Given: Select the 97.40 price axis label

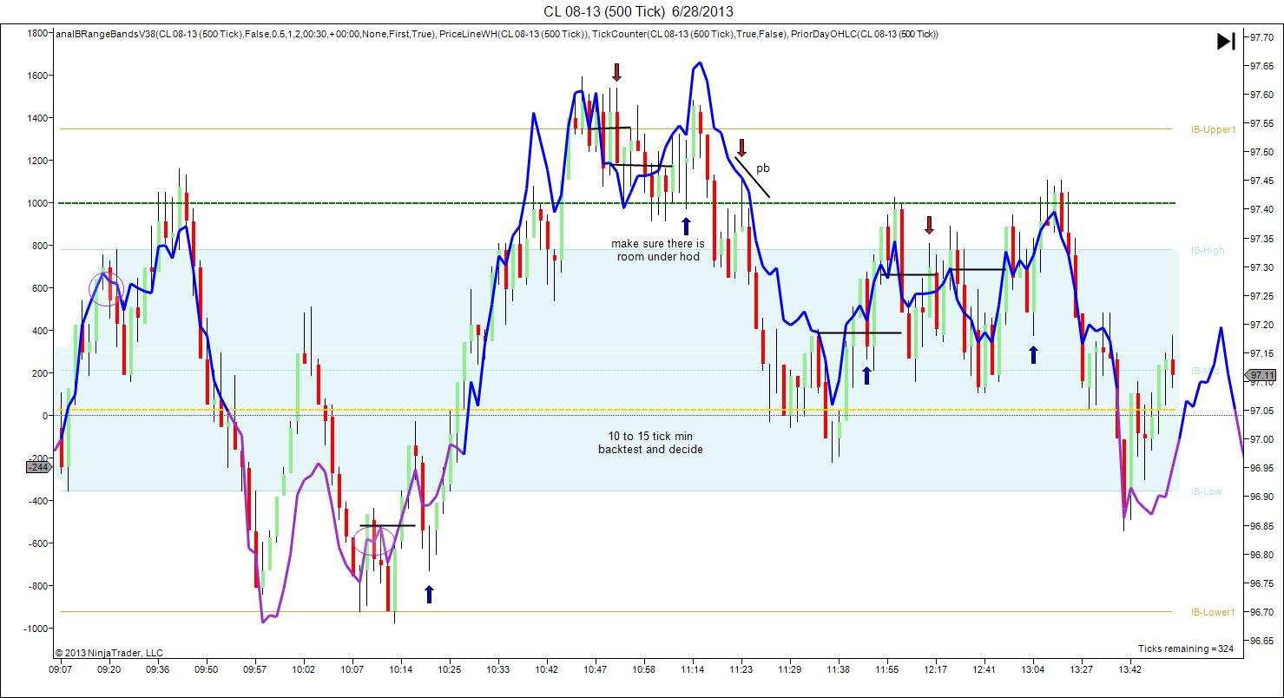Looking at the screenshot, I should coord(1261,209).
